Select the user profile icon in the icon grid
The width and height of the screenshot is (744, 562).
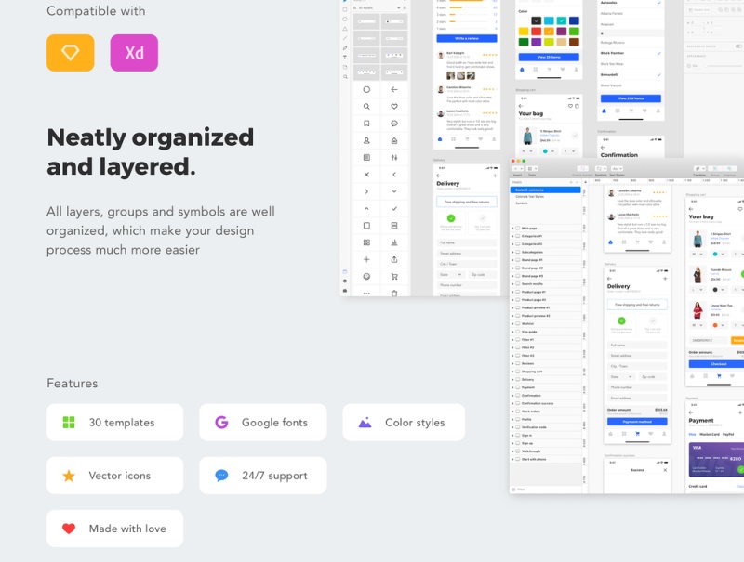366,138
